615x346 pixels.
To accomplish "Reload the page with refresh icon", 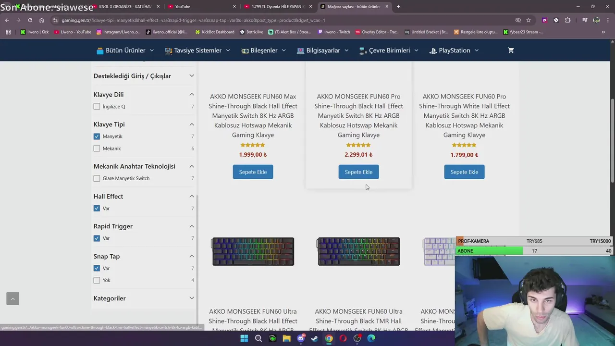I will tap(30, 20).
